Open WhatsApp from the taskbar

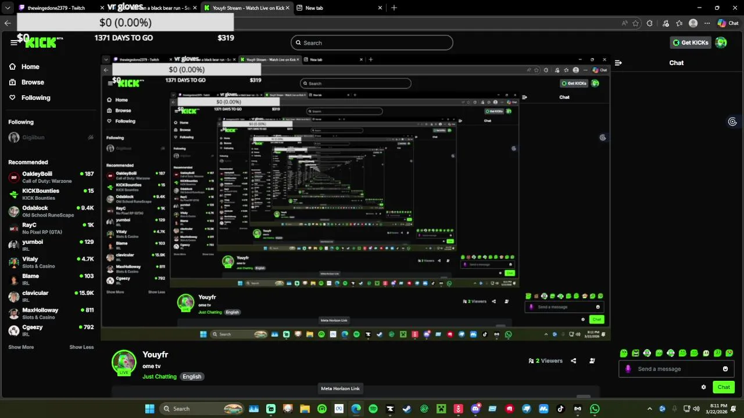click(595, 409)
